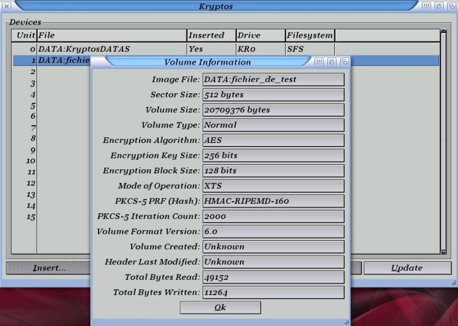Viewport: 458px width, 326px height.
Task: Click the Yes value in the Inserted column
Action: tap(196, 49)
